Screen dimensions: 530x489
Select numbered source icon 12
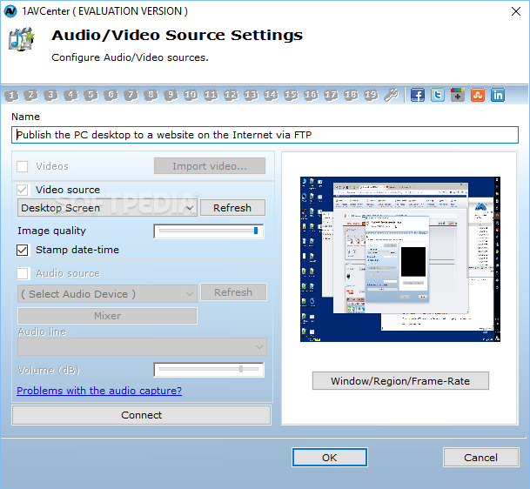(231, 96)
